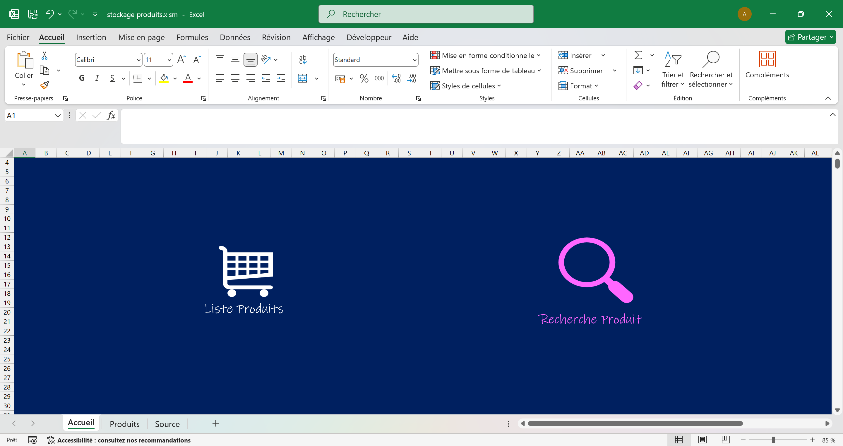
Task: Click the Partager share button
Action: [810, 37]
